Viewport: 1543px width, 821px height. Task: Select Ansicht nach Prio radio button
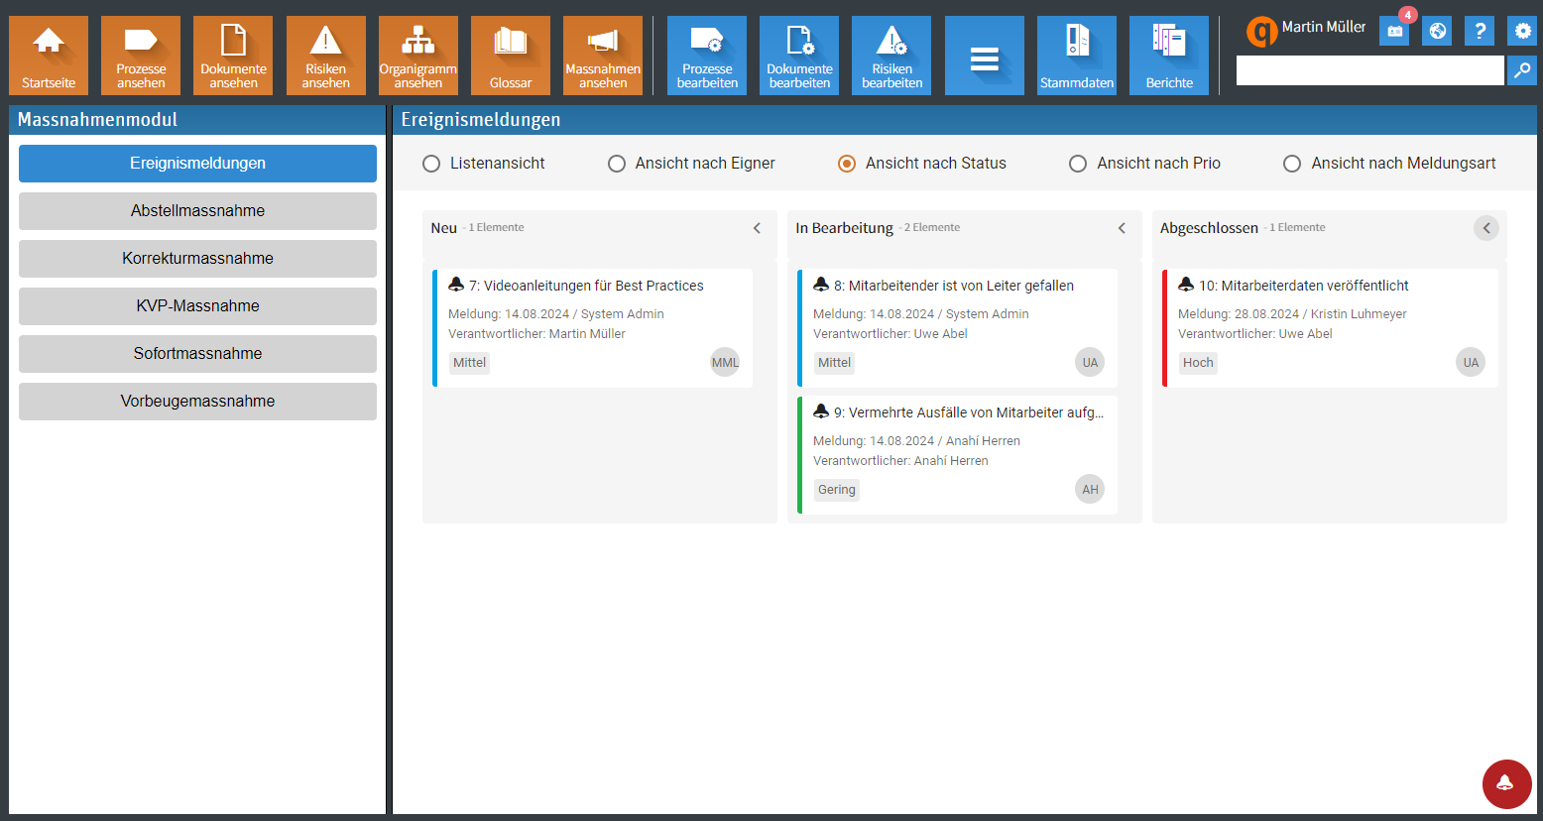[1078, 164]
